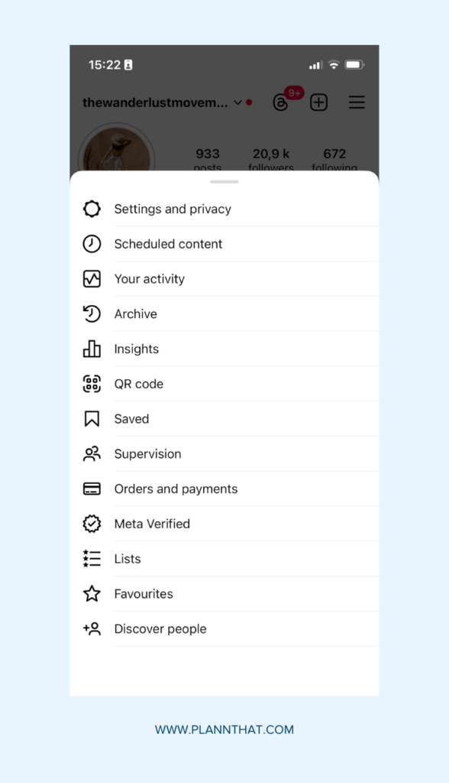Click the Meta Verified badge icon
The width and height of the screenshot is (449, 783).
[x=92, y=524]
